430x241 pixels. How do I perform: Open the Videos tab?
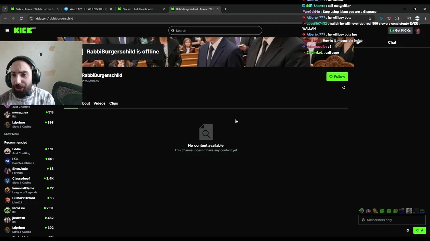point(99,103)
